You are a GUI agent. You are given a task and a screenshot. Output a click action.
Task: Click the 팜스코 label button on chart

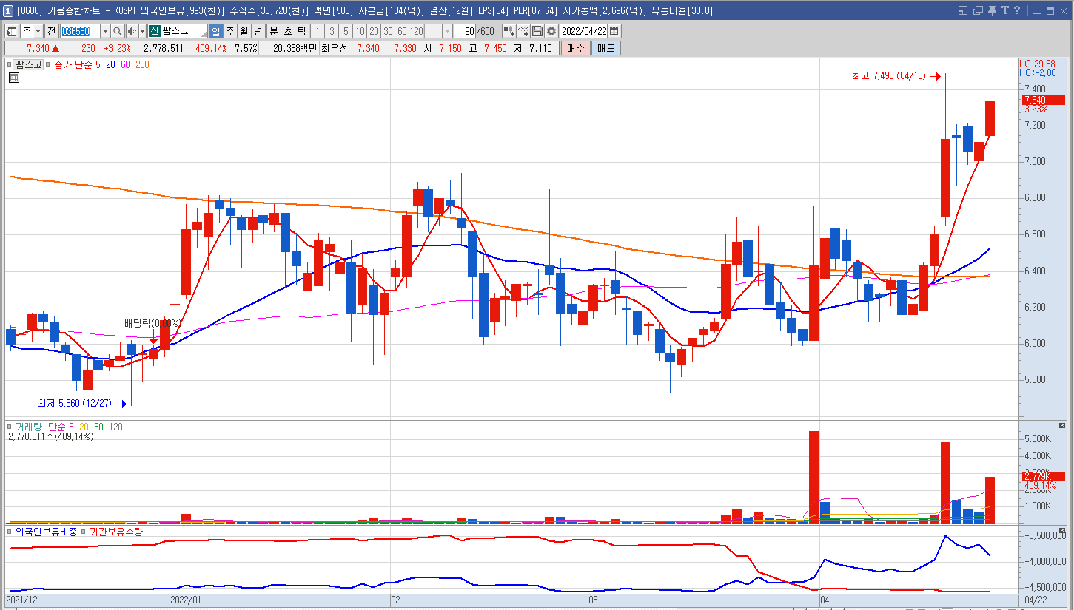[28, 64]
